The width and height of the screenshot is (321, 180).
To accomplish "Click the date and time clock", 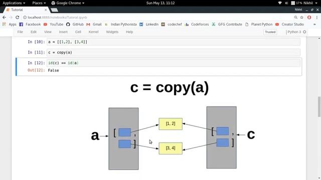I will (x=160, y=3).
